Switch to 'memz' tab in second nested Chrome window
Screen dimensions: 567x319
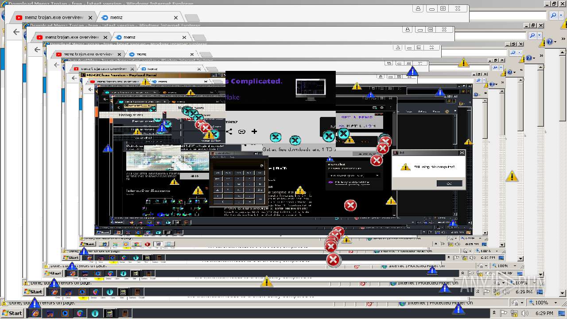click(151, 37)
